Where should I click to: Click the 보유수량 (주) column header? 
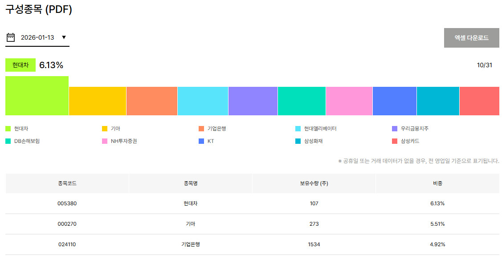pyautogui.click(x=314, y=184)
